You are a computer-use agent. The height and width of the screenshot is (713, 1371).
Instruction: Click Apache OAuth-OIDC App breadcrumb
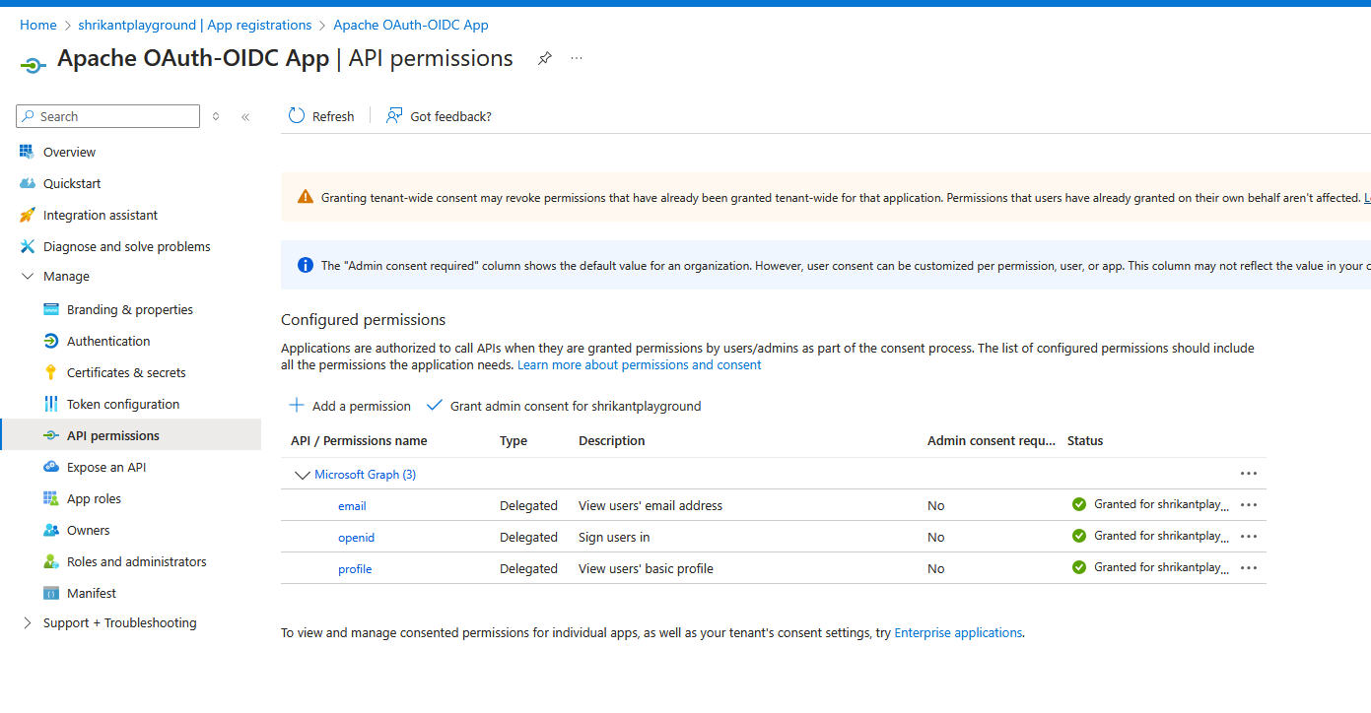pyautogui.click(x=411, y=25)
